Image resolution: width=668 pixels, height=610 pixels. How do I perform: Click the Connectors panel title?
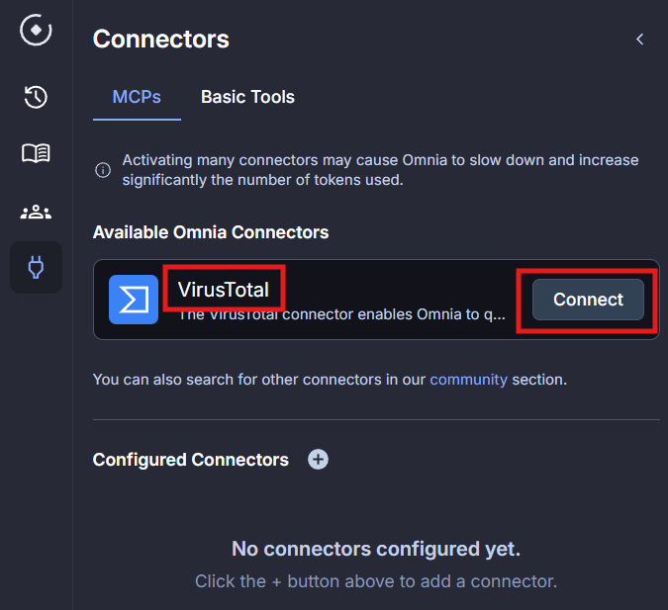(160, 40)
